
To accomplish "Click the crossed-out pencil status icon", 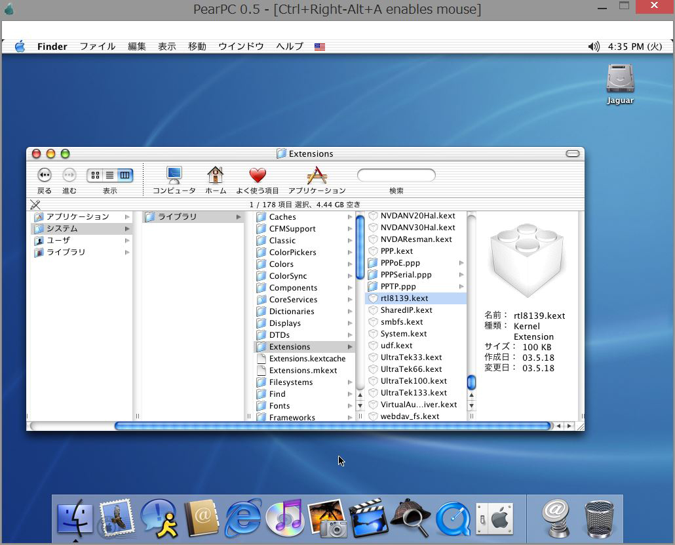I will (x=35, y=205).
